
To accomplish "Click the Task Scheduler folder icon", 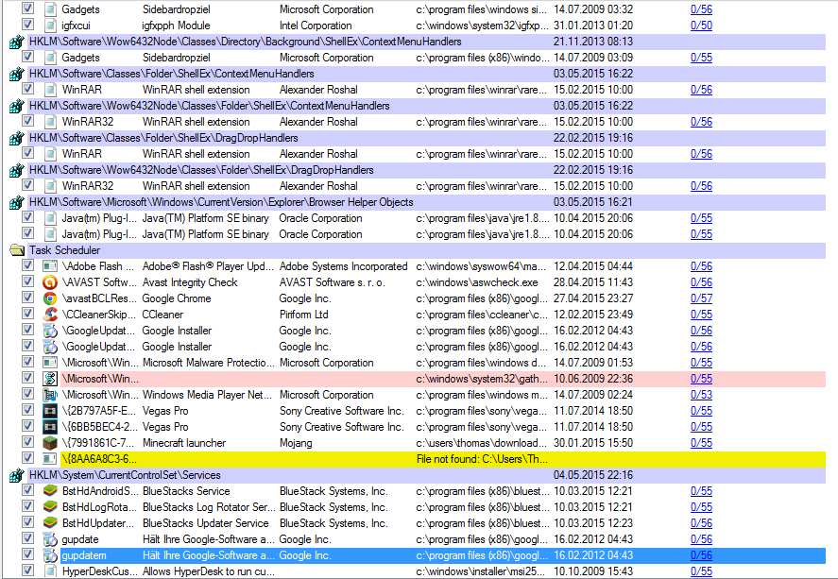I will click(16, 250).
